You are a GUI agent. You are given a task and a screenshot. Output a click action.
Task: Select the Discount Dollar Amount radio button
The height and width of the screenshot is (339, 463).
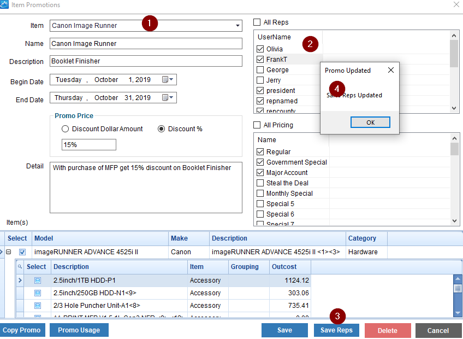tap(65, 129)
